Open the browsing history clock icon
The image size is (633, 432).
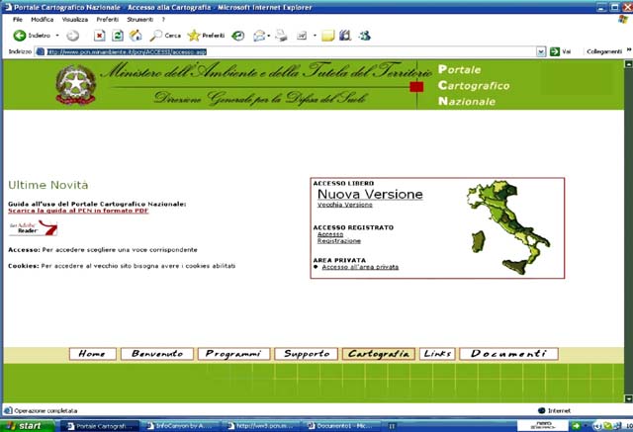[x=237, y=36]
